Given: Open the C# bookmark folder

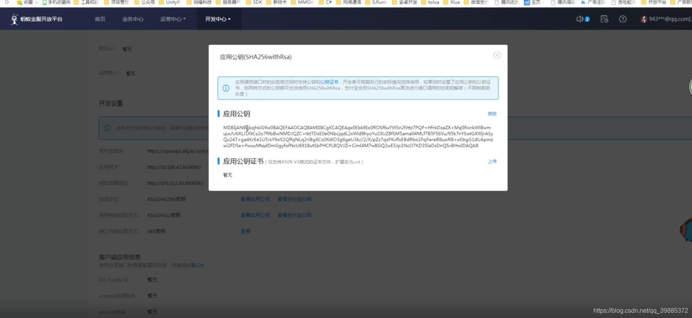Looking at the screenshot, I should pos(325,2).
